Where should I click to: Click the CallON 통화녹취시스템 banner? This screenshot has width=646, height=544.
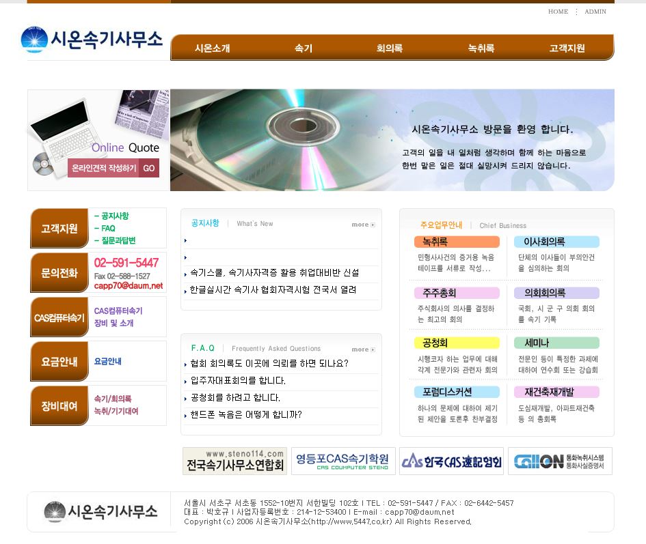click(560, 461)
